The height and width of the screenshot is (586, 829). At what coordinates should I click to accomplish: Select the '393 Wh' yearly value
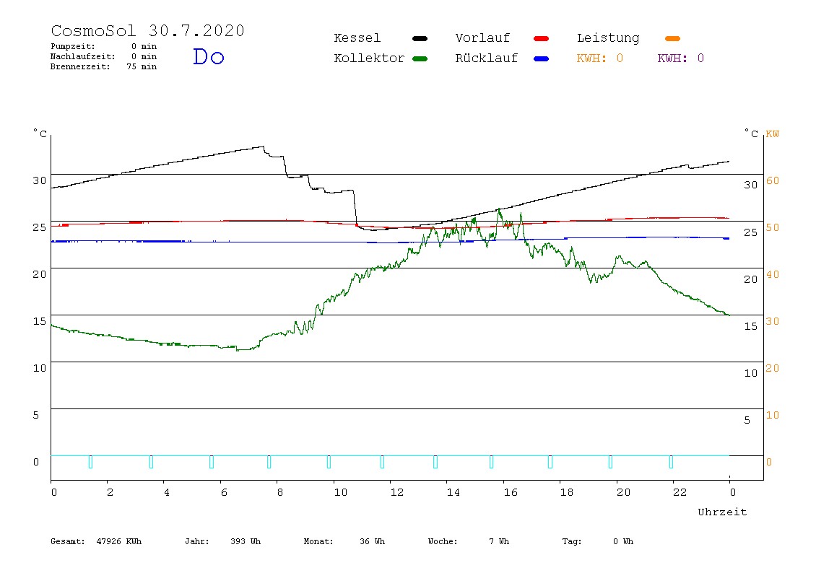point(246,541)
